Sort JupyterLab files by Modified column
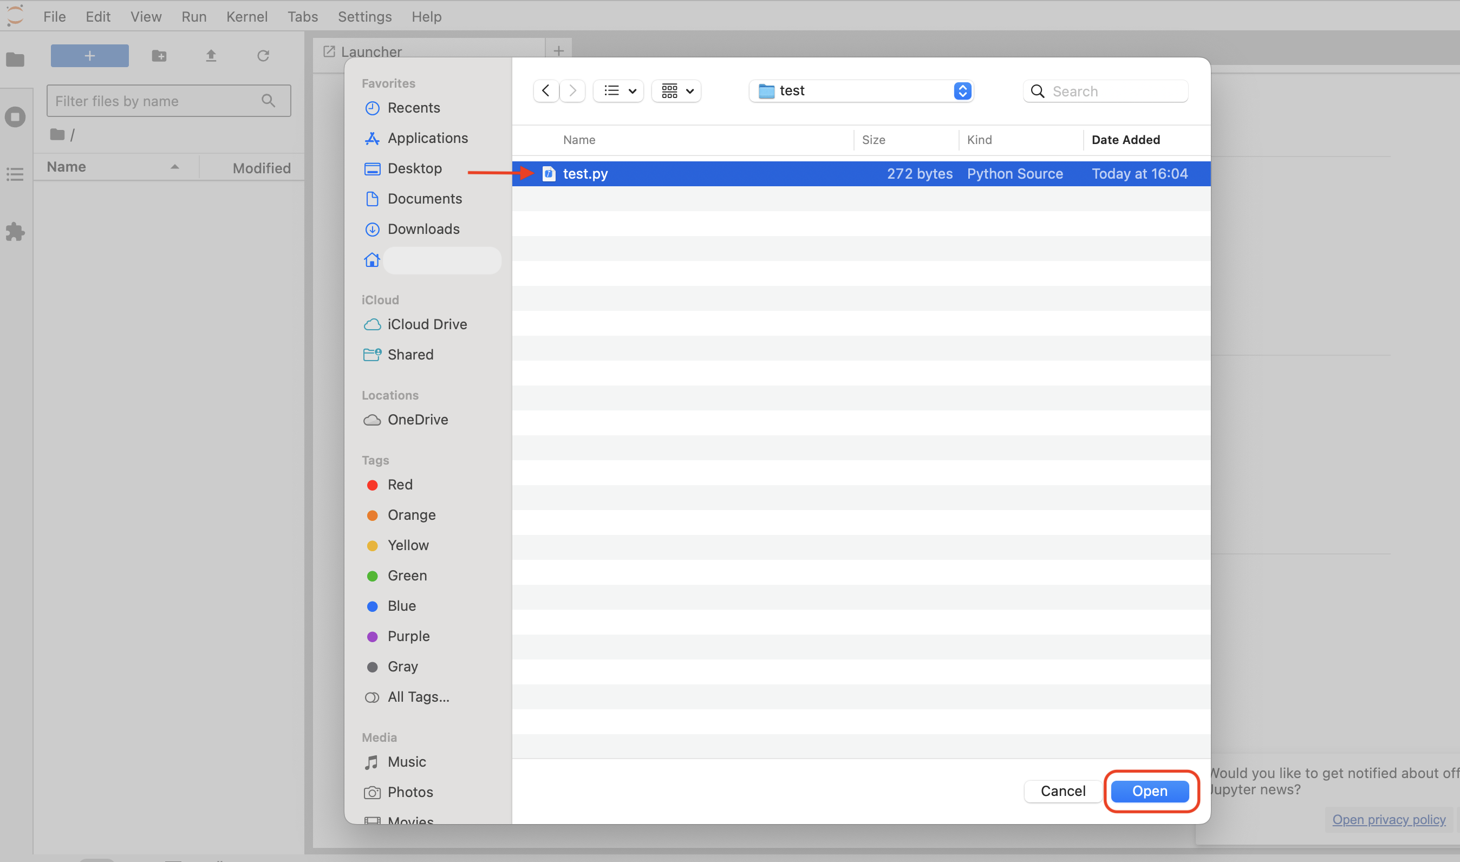 pyautogui.click(x=262, y=168)
